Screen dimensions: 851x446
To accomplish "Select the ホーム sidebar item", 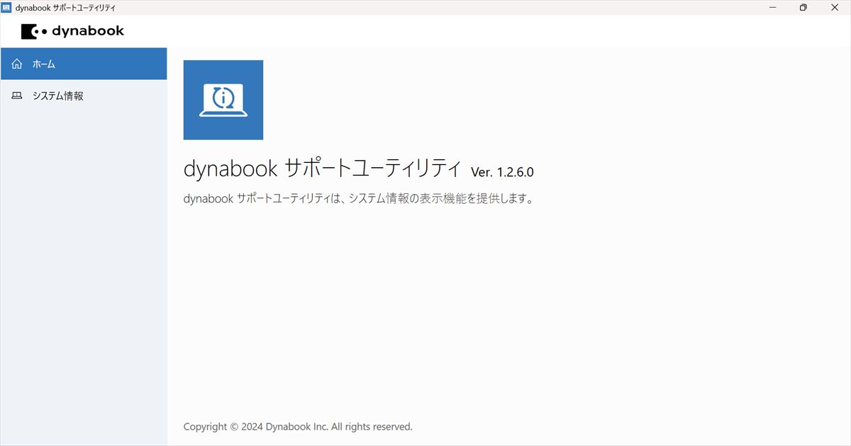I will [84, 64].
